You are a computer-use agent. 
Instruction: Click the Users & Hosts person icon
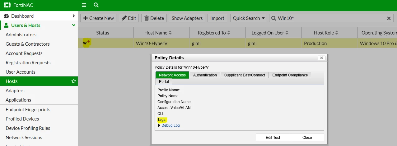click(x=6, y=25)
